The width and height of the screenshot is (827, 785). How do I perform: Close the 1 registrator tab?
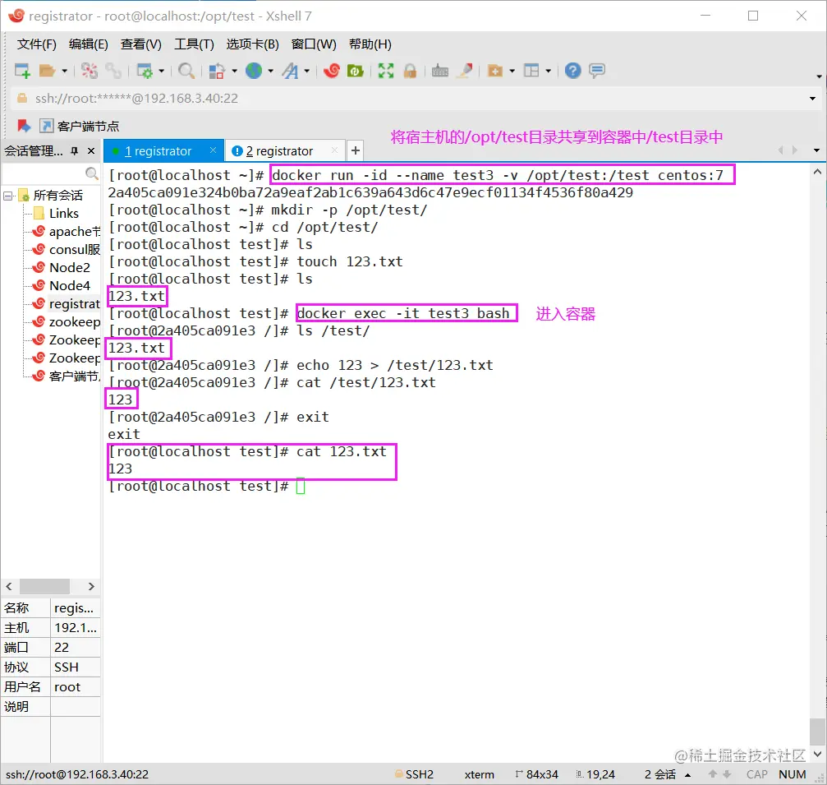pyautogui.click(x=213, y=150)
